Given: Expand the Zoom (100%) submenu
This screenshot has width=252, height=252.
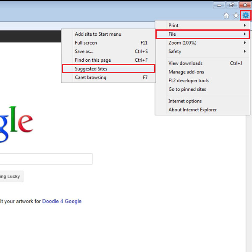Looking at the screenshot, I should [x=202, y=43].
